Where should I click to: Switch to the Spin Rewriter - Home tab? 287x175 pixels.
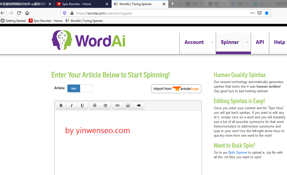click(x=83, y=4)
